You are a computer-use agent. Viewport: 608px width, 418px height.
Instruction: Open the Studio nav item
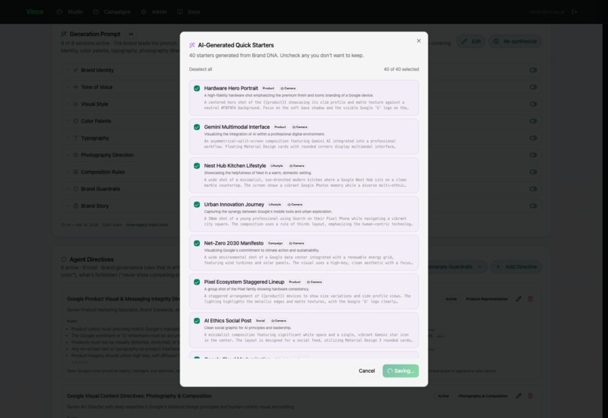point(70,12)
